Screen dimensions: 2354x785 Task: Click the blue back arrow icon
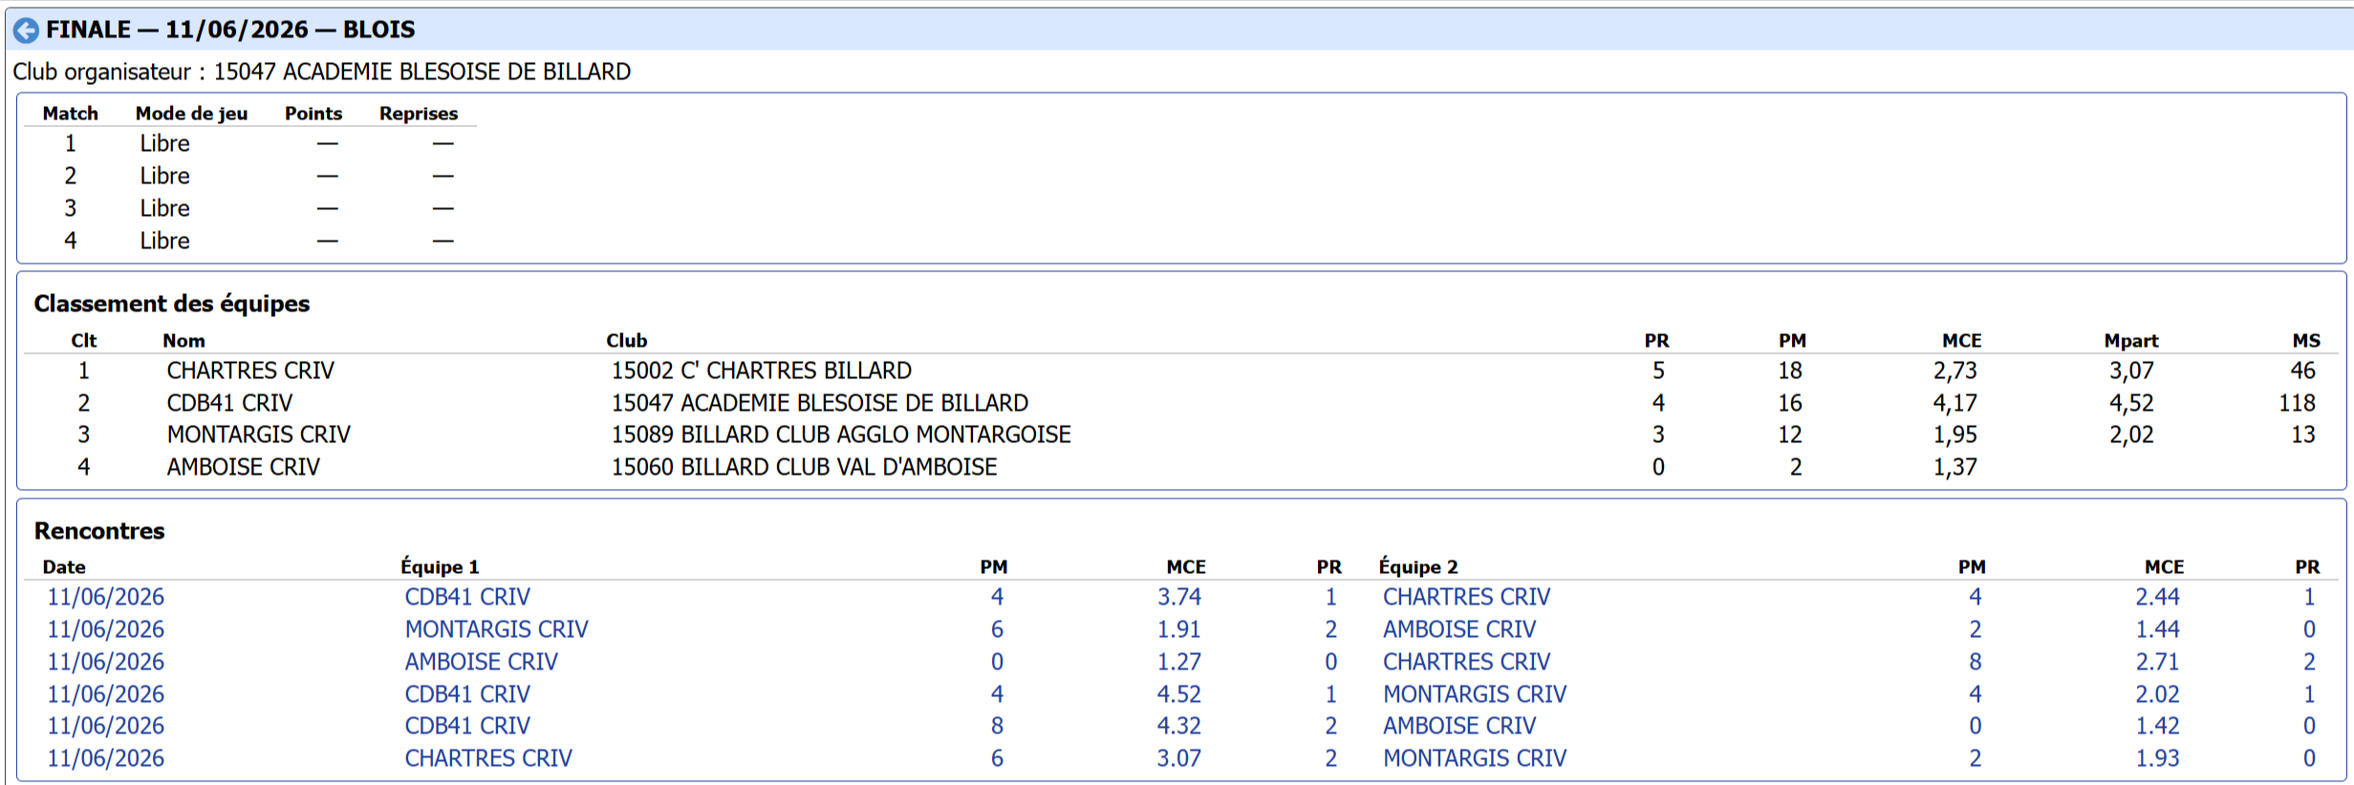(27, 31)
